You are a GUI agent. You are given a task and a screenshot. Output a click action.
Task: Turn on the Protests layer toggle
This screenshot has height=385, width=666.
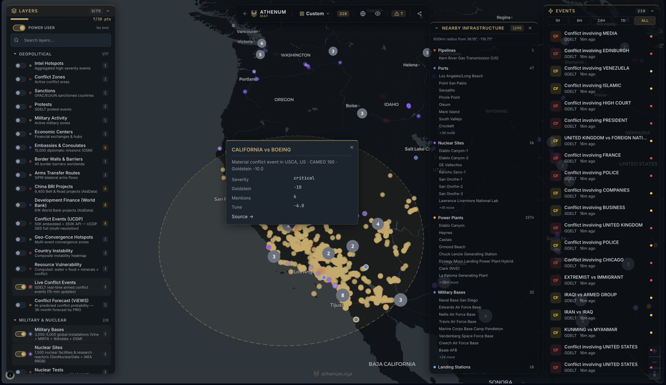[x=21, y=107]
